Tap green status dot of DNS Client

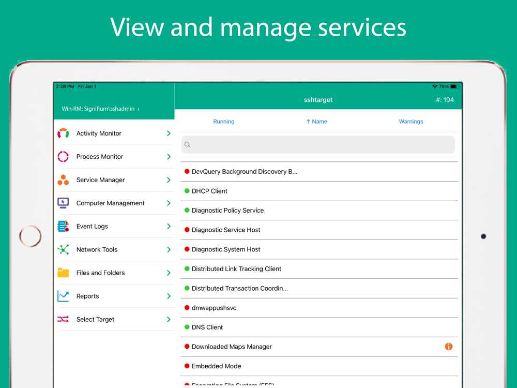pyautogui.click(x=187, y=327)
